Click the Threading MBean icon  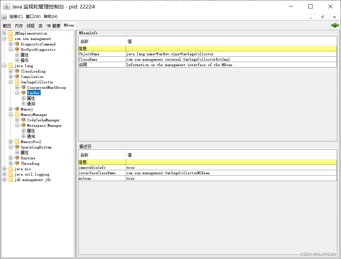17,163
